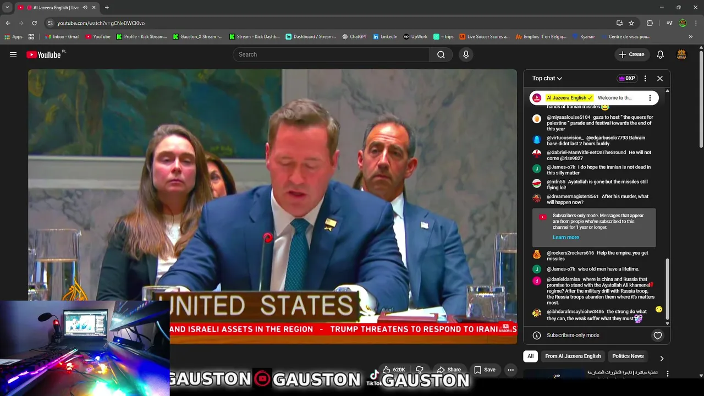The height and width of the screenshot is (396, 704).
Task: Go to the YouTube home logo
Action: [x=44, y=54]
